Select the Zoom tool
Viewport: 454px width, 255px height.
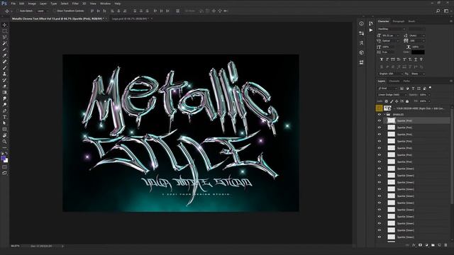(x=5, y=142)
